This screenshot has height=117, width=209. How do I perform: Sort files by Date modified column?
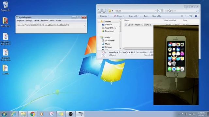click(x=170, y=20)
